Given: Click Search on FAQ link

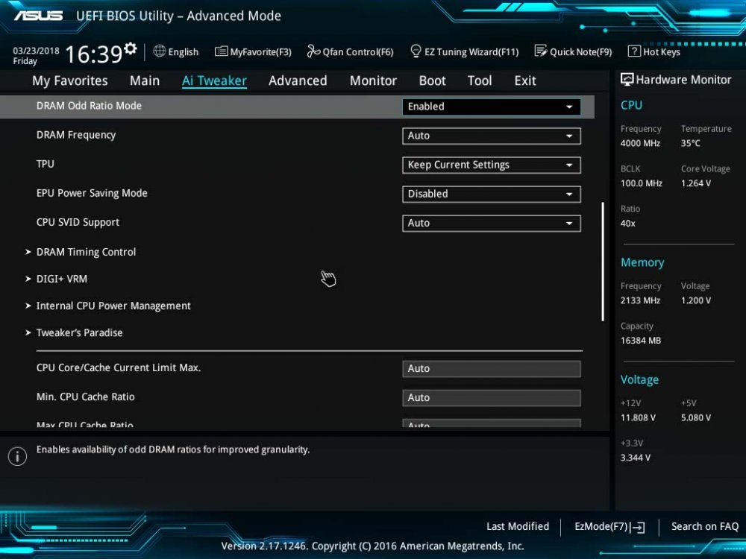Looking at the screenshot, I should [705, 526].
